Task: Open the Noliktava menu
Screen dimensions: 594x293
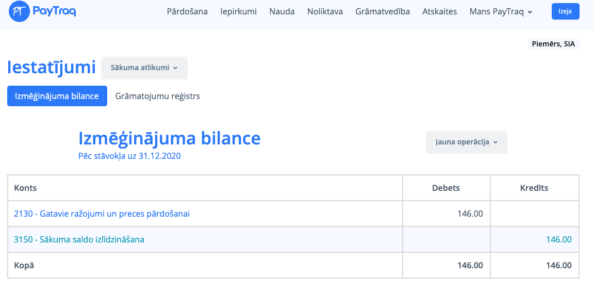Action: pos(325,11)
